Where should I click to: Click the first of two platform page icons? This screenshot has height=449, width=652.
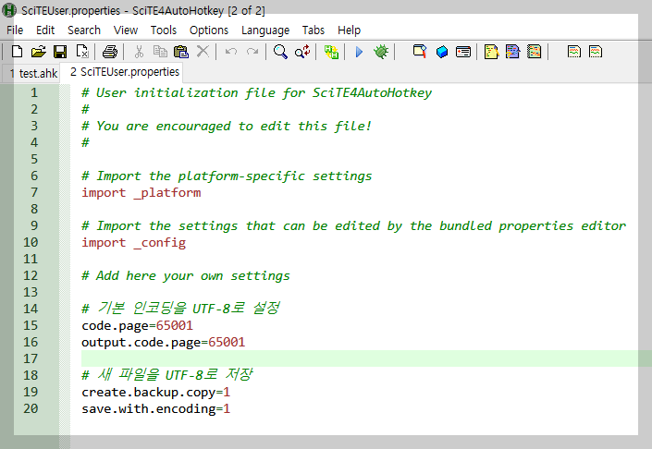(x=573, y=52)
